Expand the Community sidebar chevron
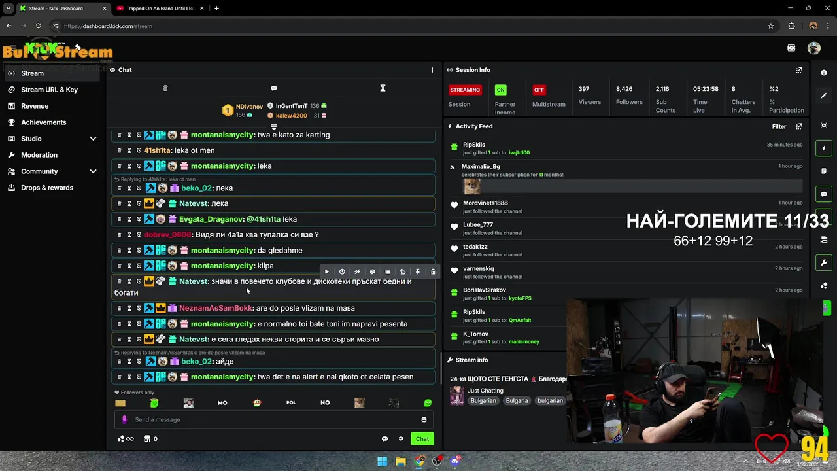The height and width of the screenshot is (471, 837). (93, 171)
